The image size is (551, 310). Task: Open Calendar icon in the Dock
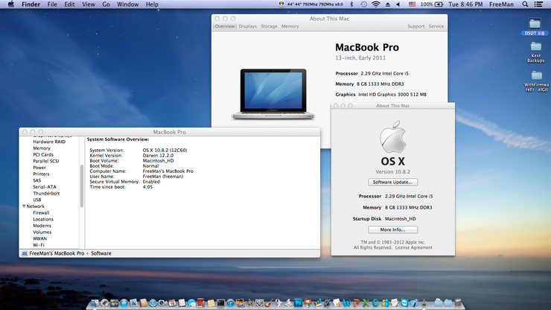click(172, 303)
